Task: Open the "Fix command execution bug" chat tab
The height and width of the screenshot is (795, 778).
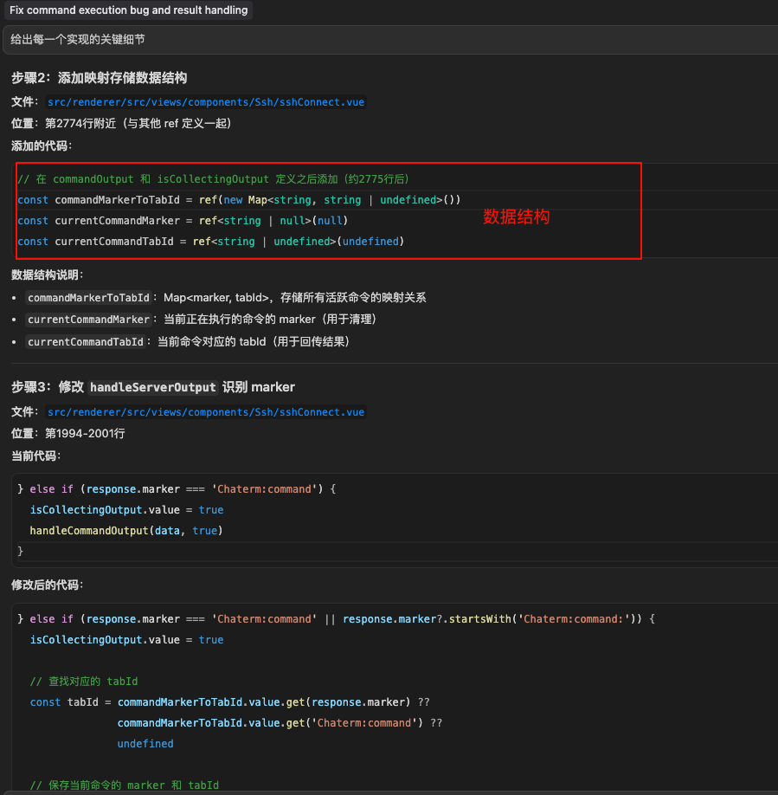Action: [128, 10]
